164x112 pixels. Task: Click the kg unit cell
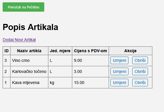click(x=60, y=83)
